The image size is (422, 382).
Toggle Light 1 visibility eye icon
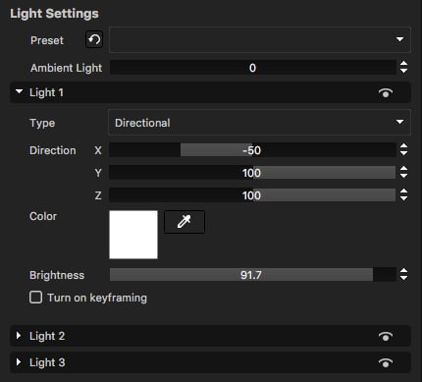386,93
